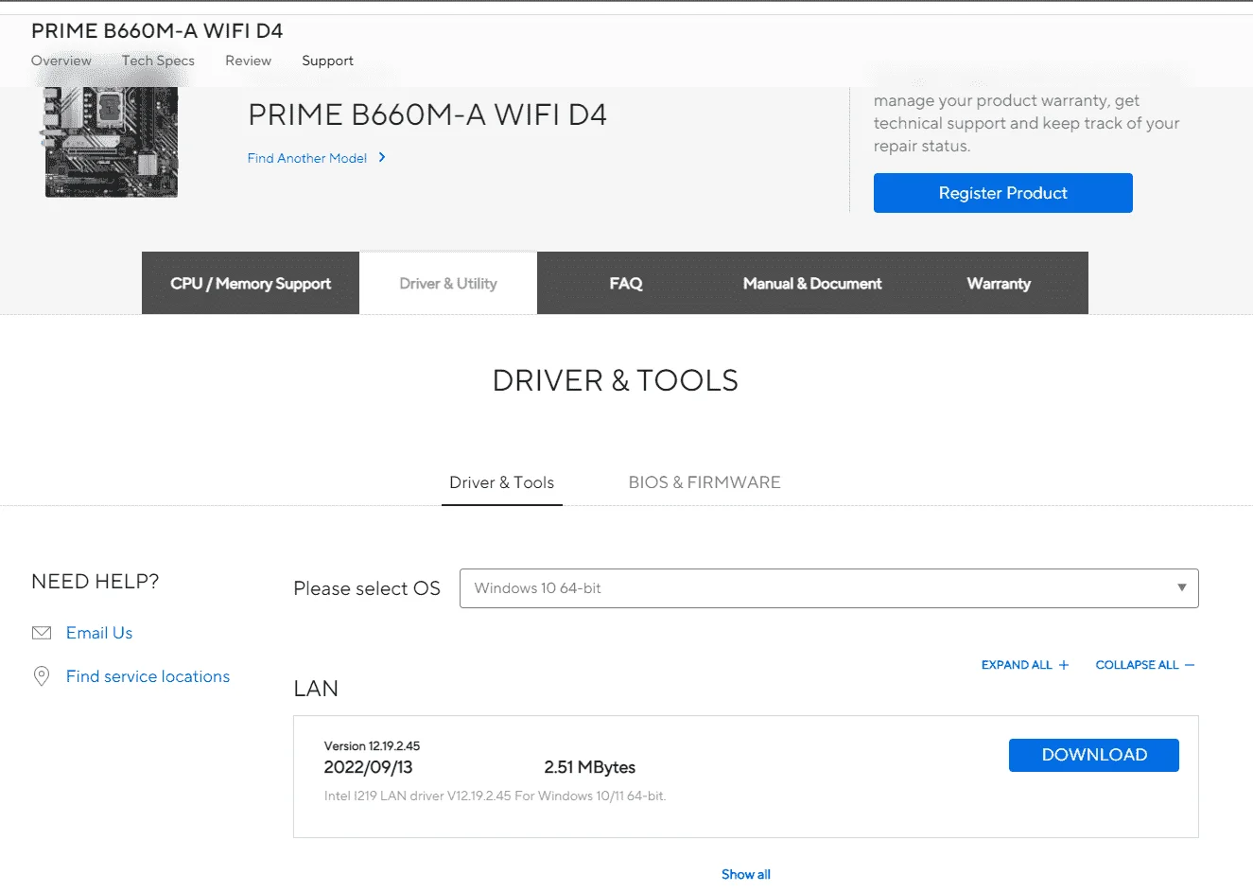Click the 2.51 MBytes file size
Viewport: 1253px width, 892px height.
click(589, 767)
